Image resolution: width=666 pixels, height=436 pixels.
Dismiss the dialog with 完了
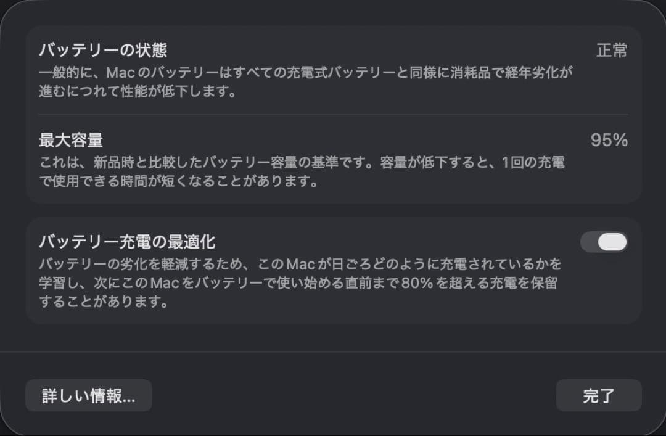pyautogui.click(x=598, y=395)
